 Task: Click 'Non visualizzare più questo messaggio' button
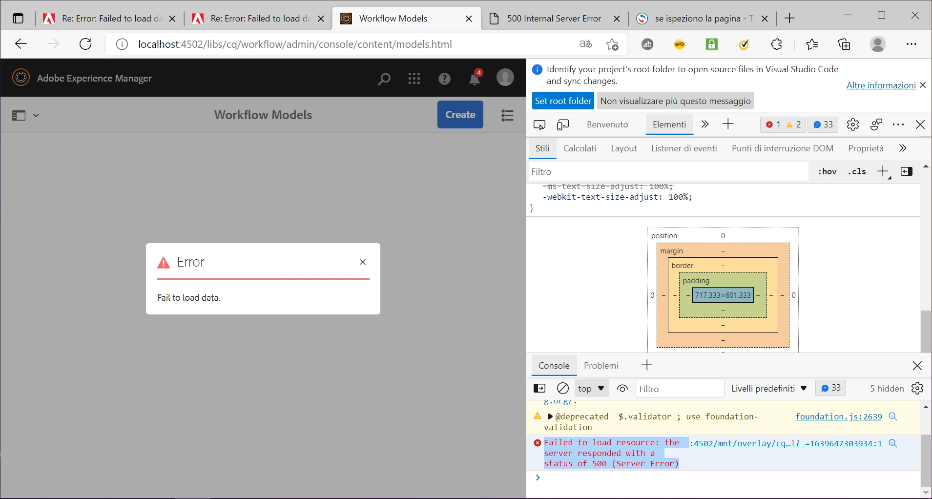[x=675, y=101]
